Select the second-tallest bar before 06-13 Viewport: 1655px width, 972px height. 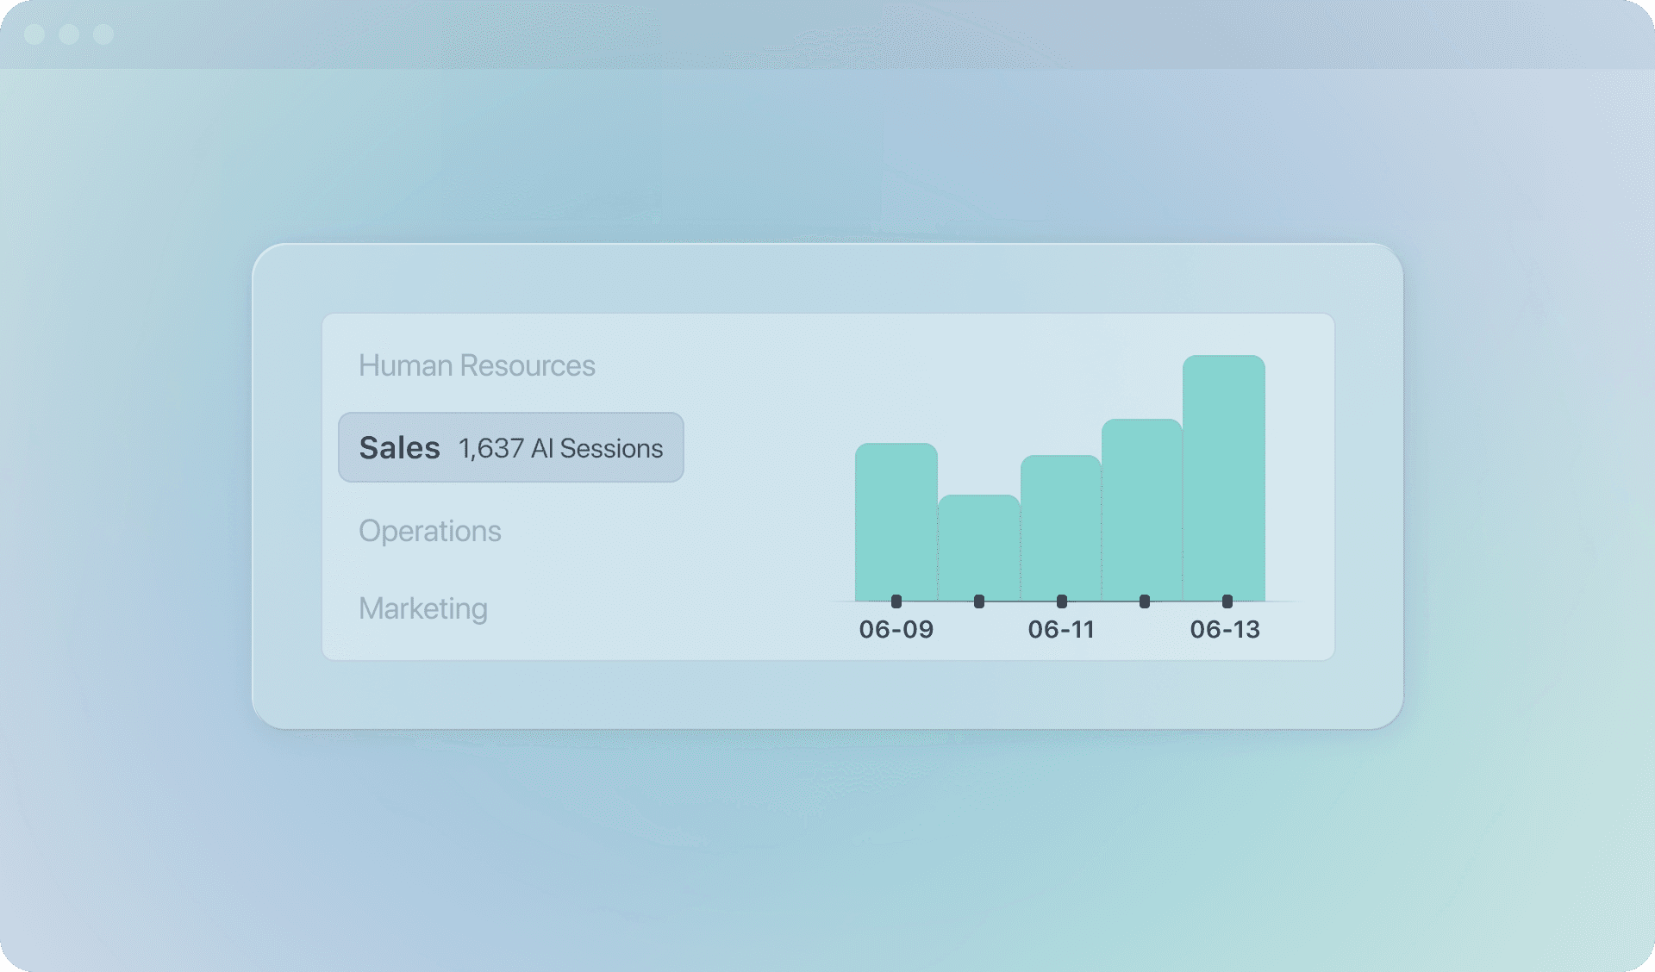tap(1142, 508)
